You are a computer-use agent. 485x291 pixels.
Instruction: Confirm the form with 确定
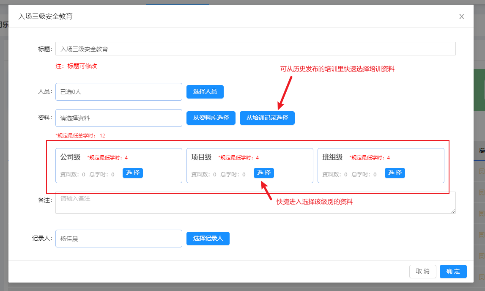(x=453, y=272)
